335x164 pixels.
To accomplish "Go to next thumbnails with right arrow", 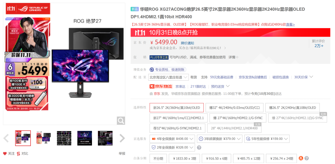I will (122, 138).
